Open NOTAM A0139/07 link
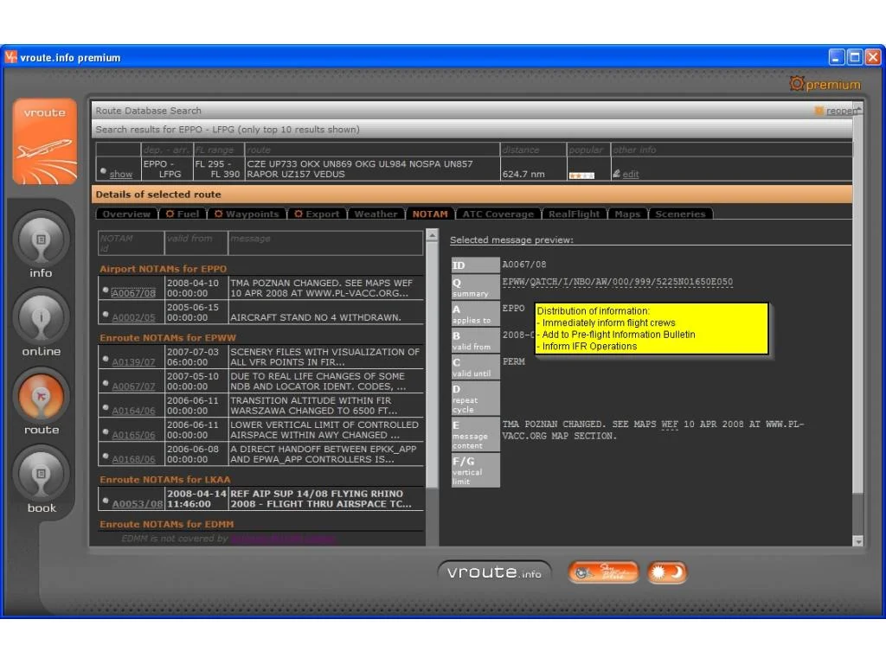Viewport: 886px width, 664px height. click(x=133, y=362)
